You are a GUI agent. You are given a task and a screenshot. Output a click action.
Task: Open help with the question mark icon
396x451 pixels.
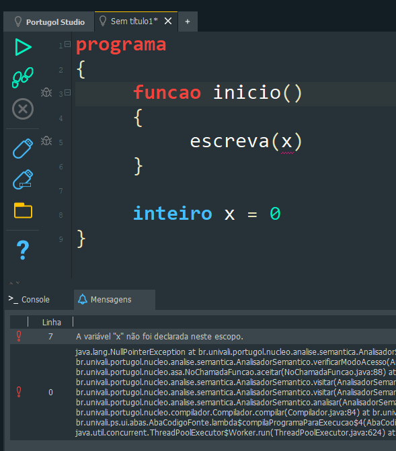tap(23, 250)
